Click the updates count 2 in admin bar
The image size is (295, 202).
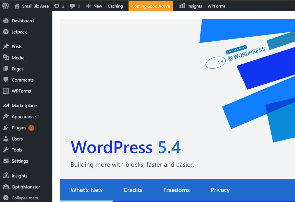click(x=63, y=6)
